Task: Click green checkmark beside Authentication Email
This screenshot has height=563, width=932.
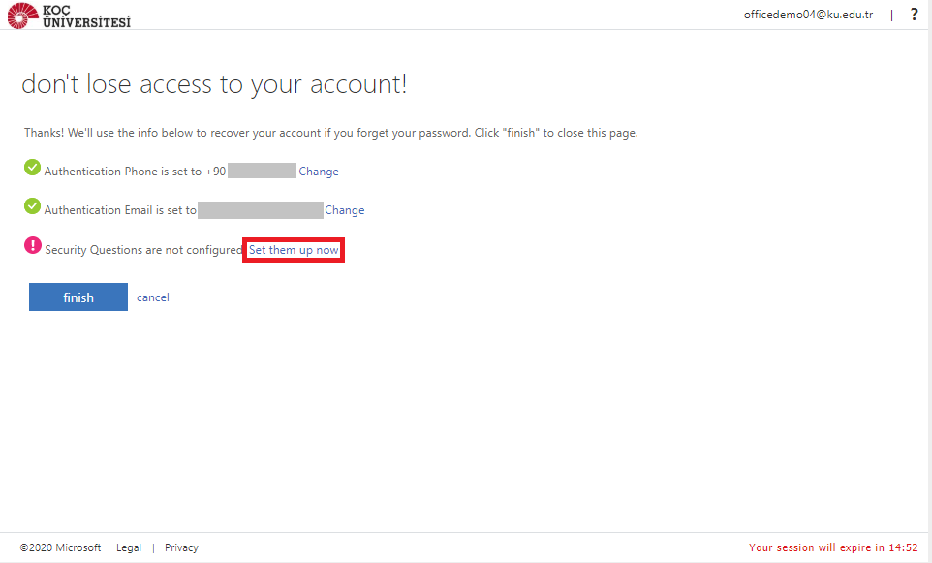Action: point(33,207)
